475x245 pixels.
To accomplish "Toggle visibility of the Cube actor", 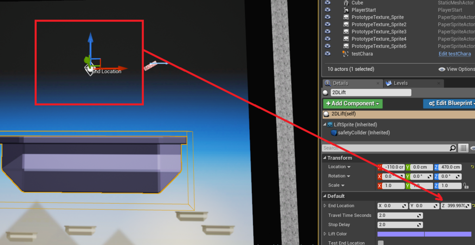I will tap(327, 2).
